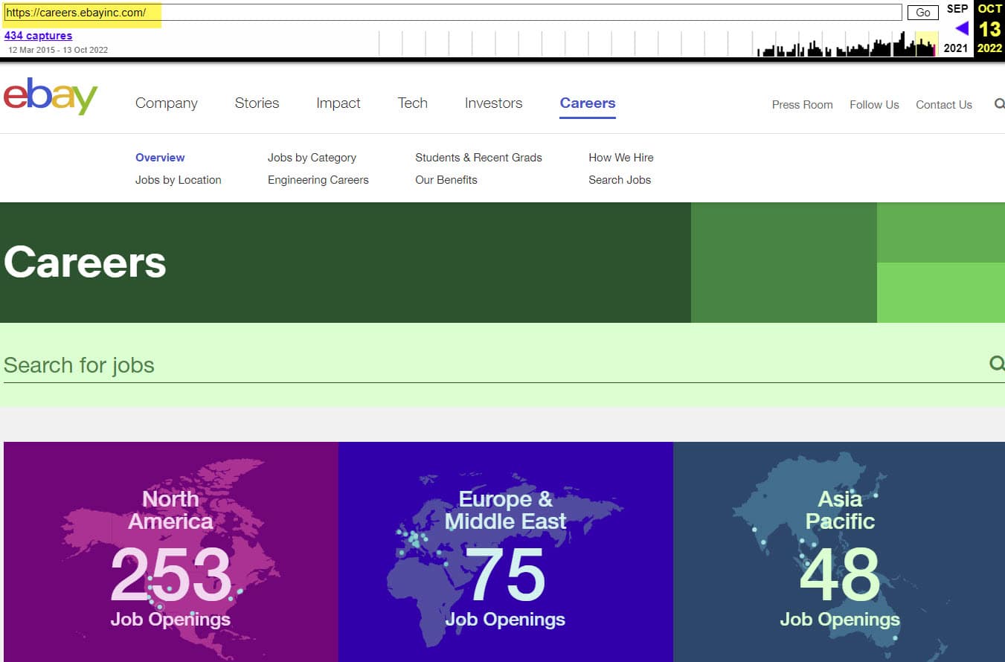Open How We Hire page

tap(621, 158)
